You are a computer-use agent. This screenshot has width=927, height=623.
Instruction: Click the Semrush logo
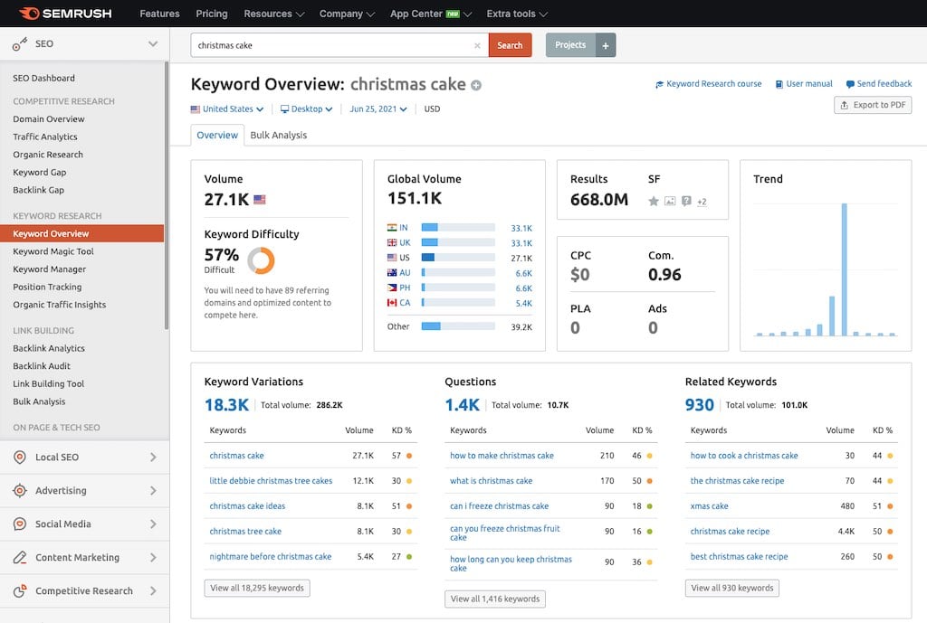pos(65,14)
